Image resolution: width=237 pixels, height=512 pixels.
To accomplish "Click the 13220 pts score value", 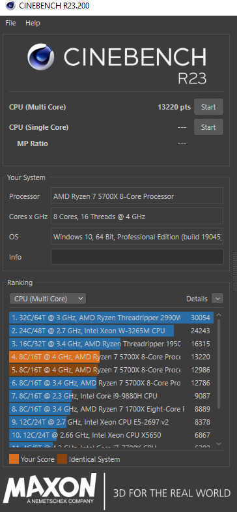I will click(x=174, y=107).
